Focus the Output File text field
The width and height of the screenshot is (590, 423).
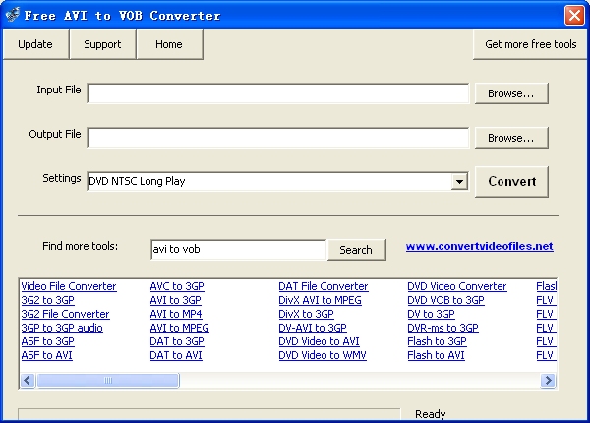[278, 138]
